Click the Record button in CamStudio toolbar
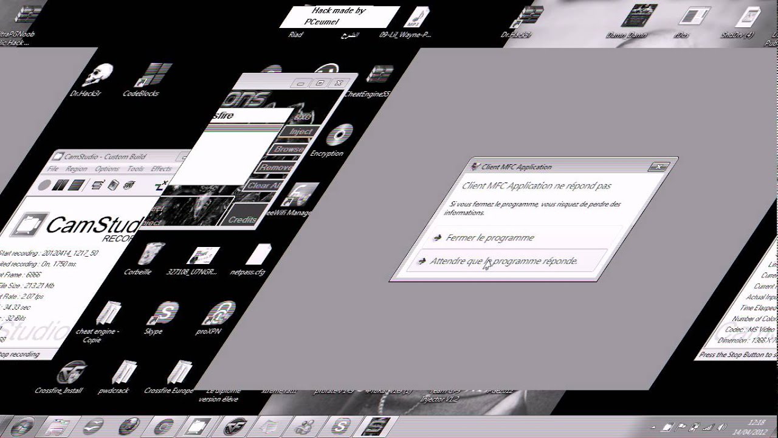This screenshot has width=778, height=438. click(44, 186)
